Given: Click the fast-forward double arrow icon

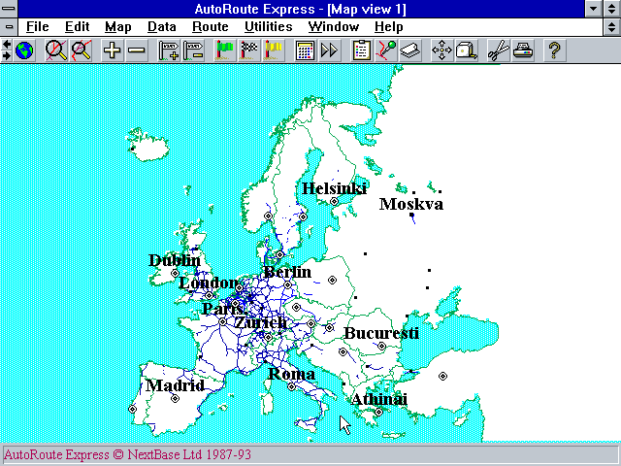Looking at the screenshot, I should pos(329,50).
